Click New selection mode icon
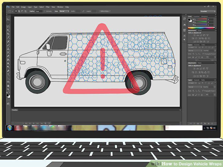The height and width of the screenshot is (167, 223). pyautogui.click(x=16, y=11)
